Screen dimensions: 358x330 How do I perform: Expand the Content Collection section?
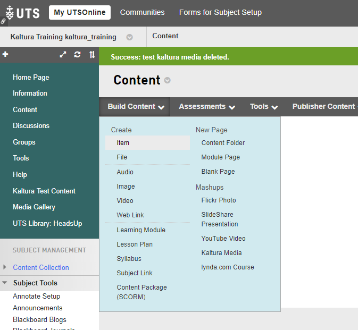(5, 267)
